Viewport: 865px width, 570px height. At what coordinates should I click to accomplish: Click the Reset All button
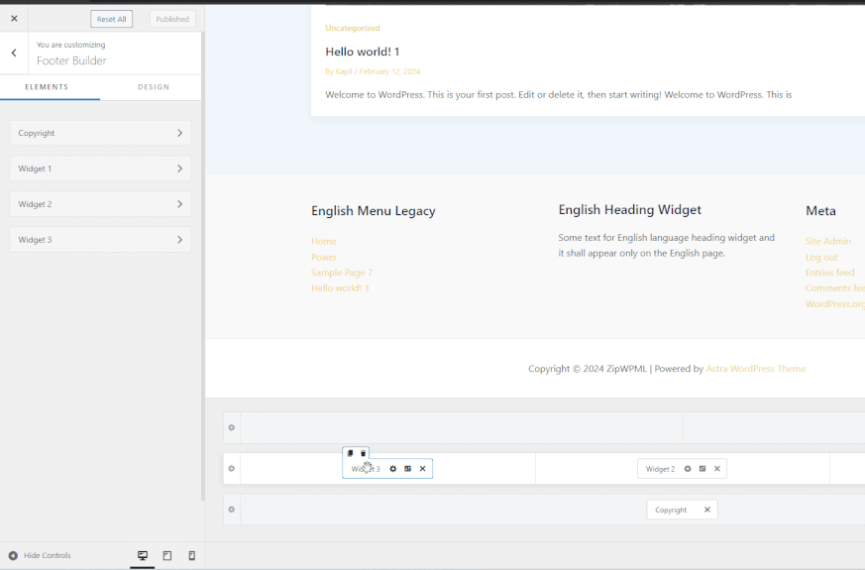point(111,19)
